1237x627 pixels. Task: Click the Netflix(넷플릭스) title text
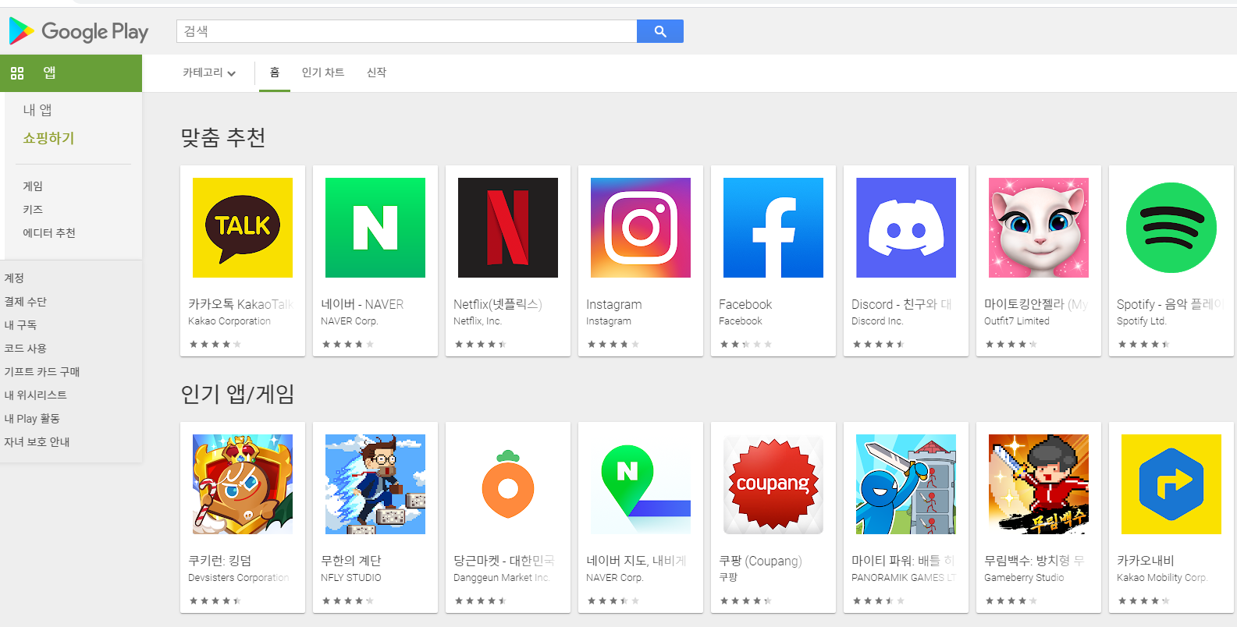click(x=498, y=304)
